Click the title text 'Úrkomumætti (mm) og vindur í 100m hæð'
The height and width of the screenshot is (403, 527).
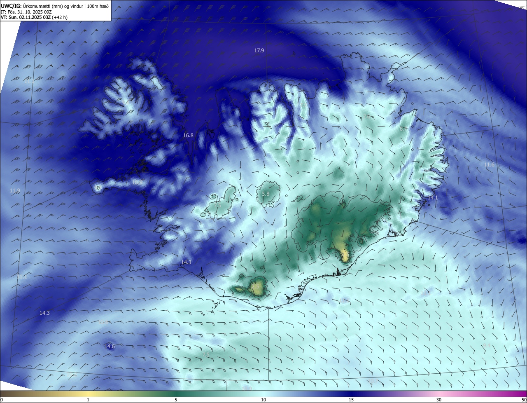pyautogui.click(x=66, y=6)
